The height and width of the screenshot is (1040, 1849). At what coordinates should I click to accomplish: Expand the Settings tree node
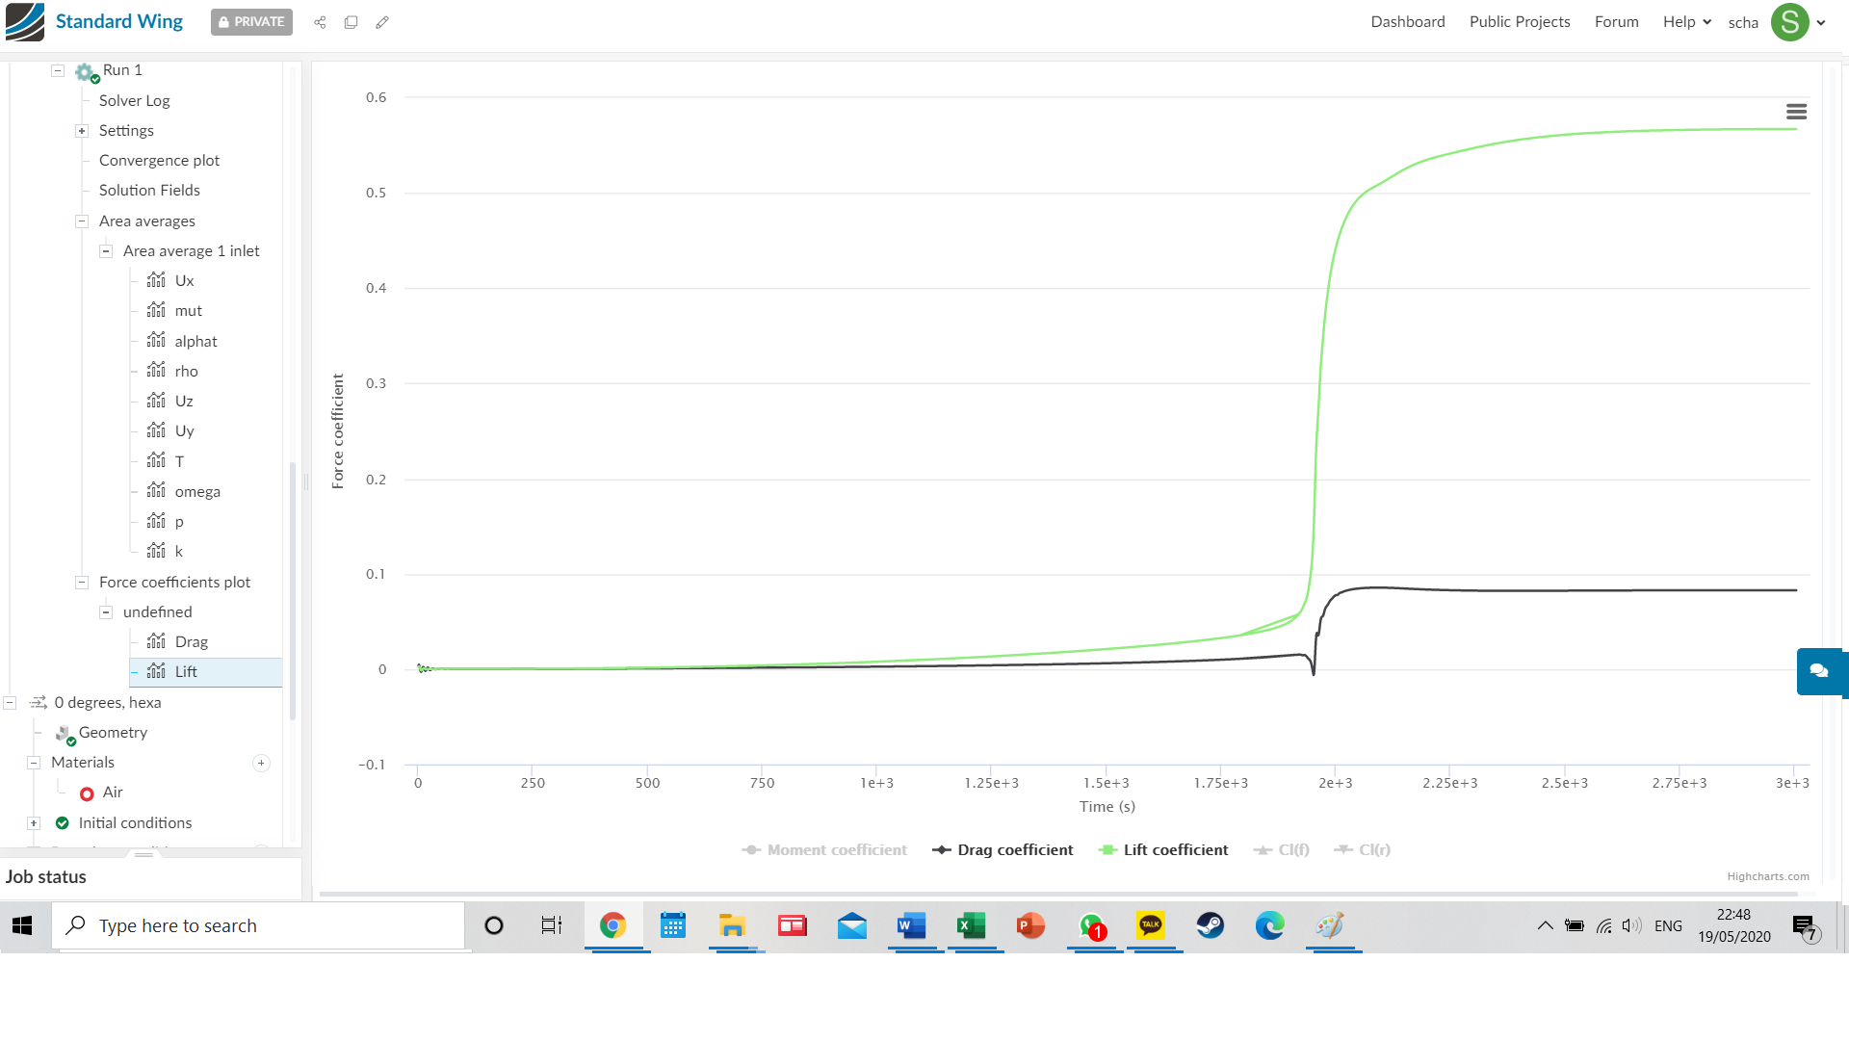tap(82, 131)
